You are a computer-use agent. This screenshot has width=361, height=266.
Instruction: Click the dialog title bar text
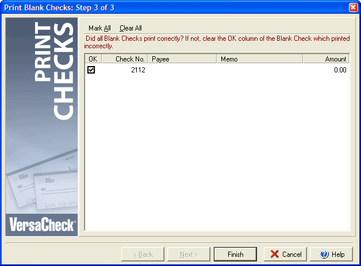(59, 7)
